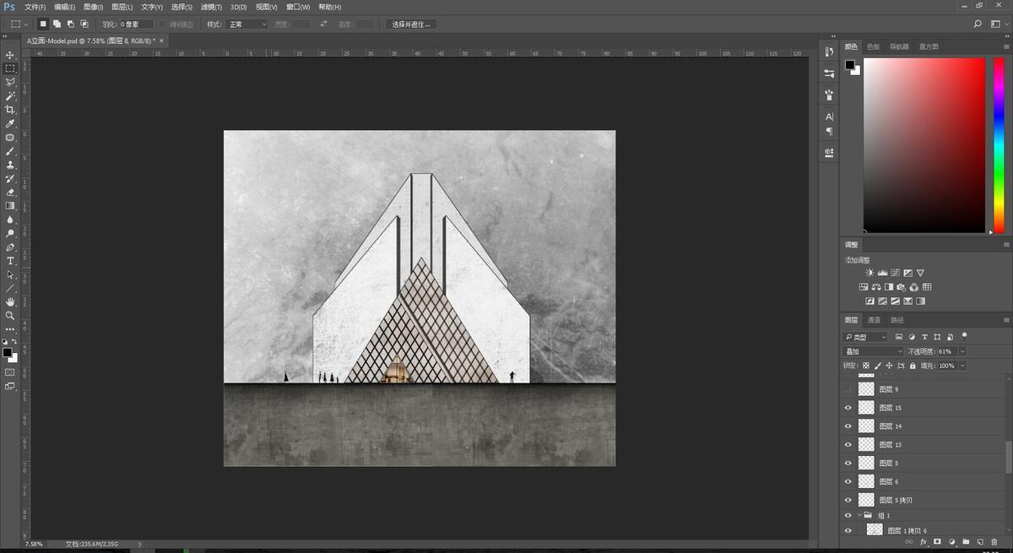Viewport: 1013px width, 553px height.
Task: Open the search icon at top right
Action: 978,24
